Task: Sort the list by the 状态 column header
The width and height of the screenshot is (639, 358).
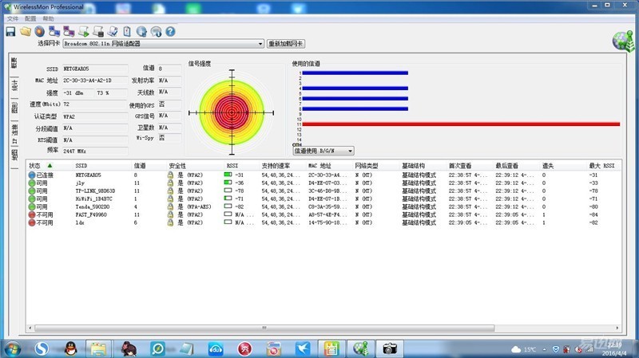Action: pos(38,166)
